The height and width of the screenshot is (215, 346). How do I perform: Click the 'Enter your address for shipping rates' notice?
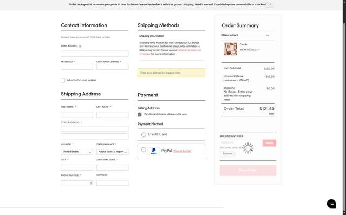coord(171,73)
